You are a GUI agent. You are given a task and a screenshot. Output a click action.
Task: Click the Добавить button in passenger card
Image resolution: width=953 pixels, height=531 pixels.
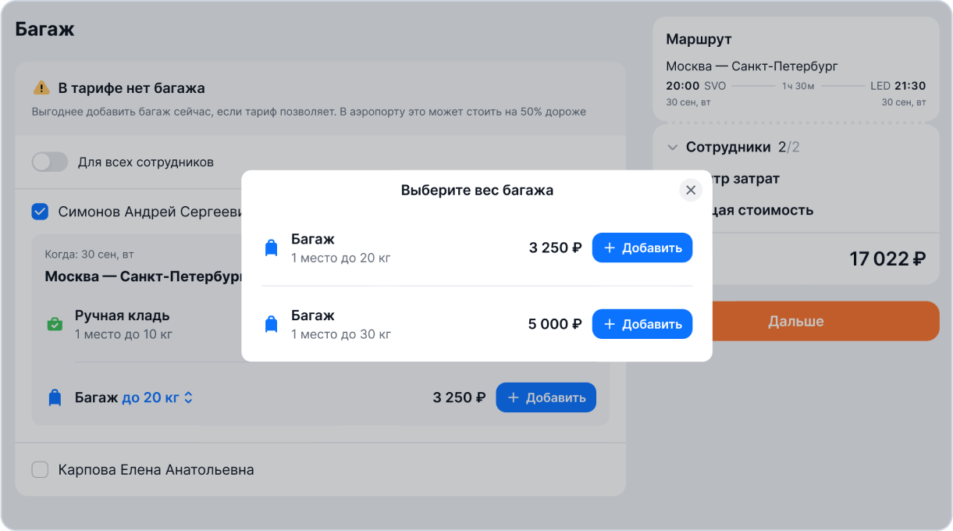point(546,397)
